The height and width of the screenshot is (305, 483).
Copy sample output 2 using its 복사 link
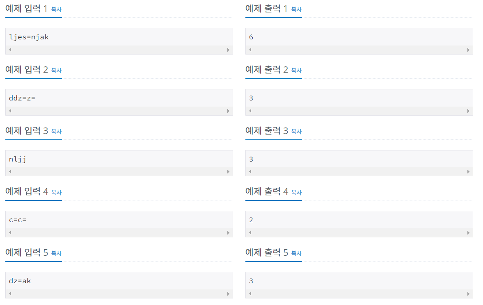coord(296,71)
